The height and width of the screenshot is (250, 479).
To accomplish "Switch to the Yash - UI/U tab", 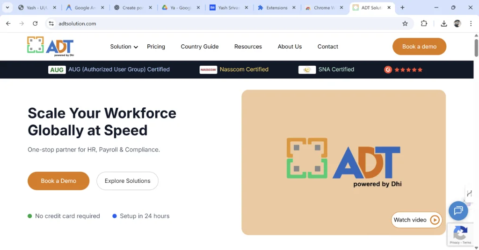I will [x=37, y=7].
